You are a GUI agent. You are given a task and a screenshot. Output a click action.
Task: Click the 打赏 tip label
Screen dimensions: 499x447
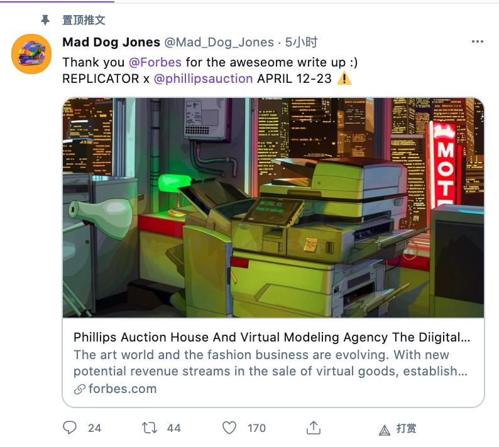tap(406, 428)
